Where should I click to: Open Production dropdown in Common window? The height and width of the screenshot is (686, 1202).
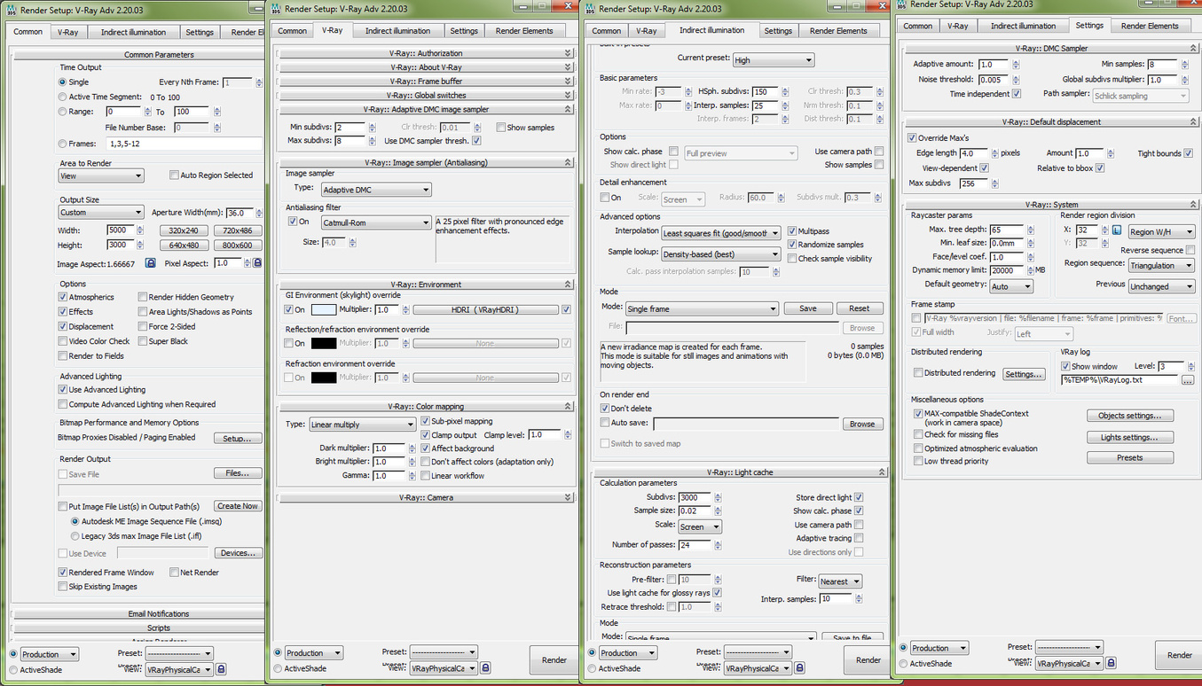(x=49, y=655)
